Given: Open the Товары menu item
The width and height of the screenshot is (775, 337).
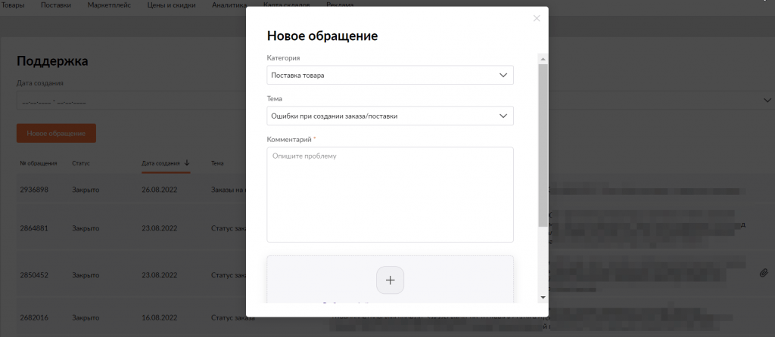Looking at the screenshot, I should click(x=12, y=5).
